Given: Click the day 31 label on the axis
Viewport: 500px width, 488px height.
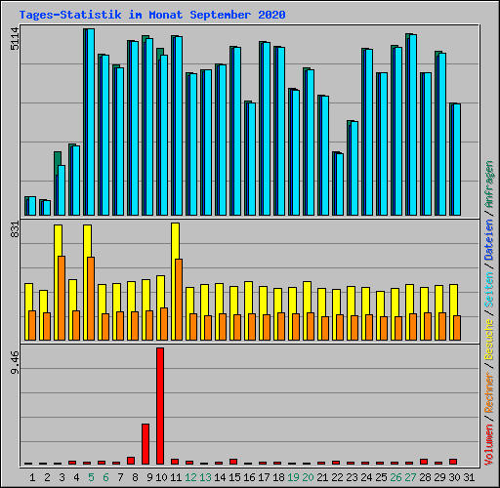Looking at the screenshot, I should [x=469, y=477].
